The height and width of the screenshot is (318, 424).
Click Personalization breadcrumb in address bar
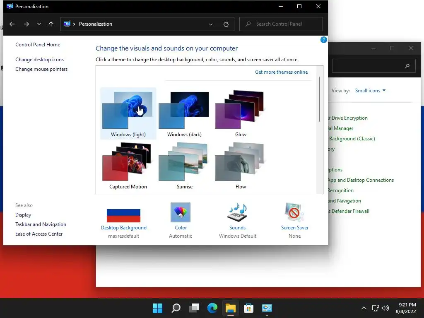[96, 24]
